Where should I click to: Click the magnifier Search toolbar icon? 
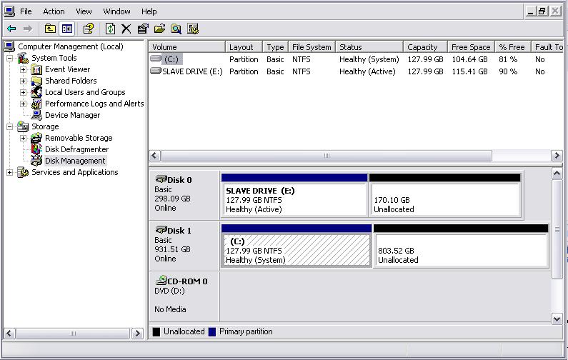coord(176,29)
